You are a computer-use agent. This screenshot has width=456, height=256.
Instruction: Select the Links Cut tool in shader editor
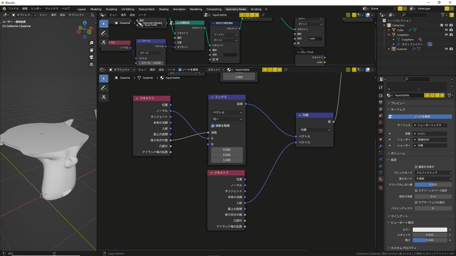(104, 97)
